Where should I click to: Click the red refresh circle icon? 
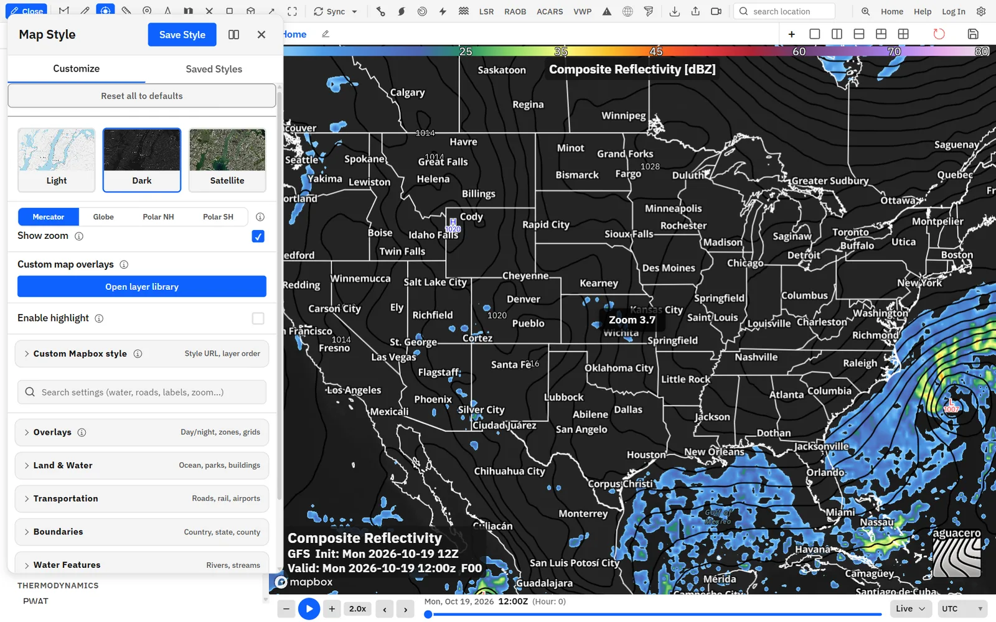point(939,34)
